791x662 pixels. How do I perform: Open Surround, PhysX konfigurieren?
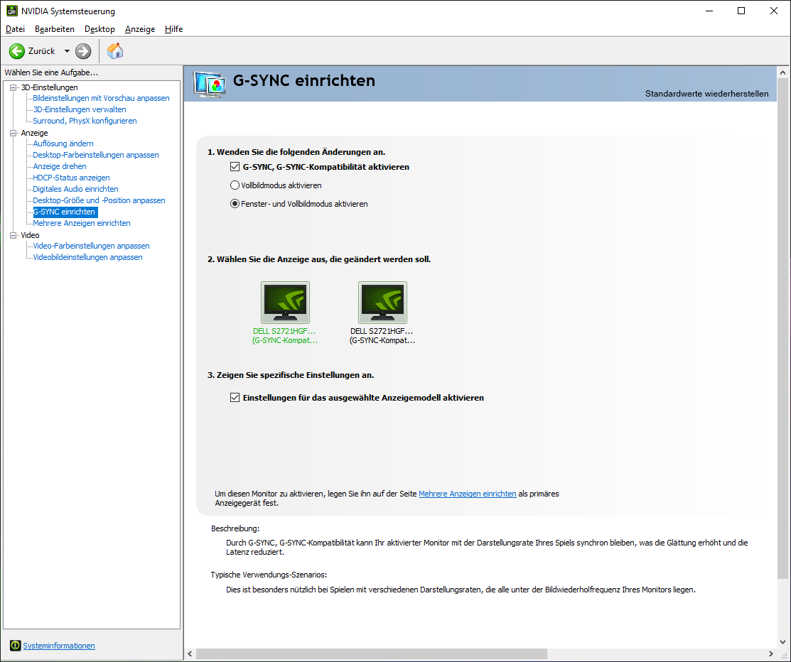click(x=85, y=121)
